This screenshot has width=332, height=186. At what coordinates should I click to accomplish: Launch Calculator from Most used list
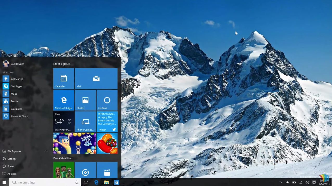click(25, 109)
